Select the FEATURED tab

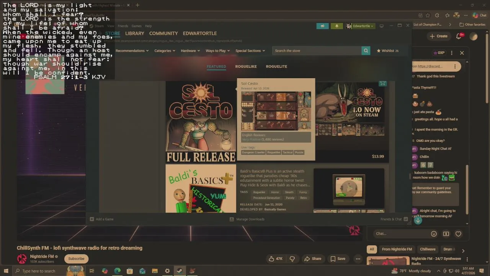(x=216, y=66)
